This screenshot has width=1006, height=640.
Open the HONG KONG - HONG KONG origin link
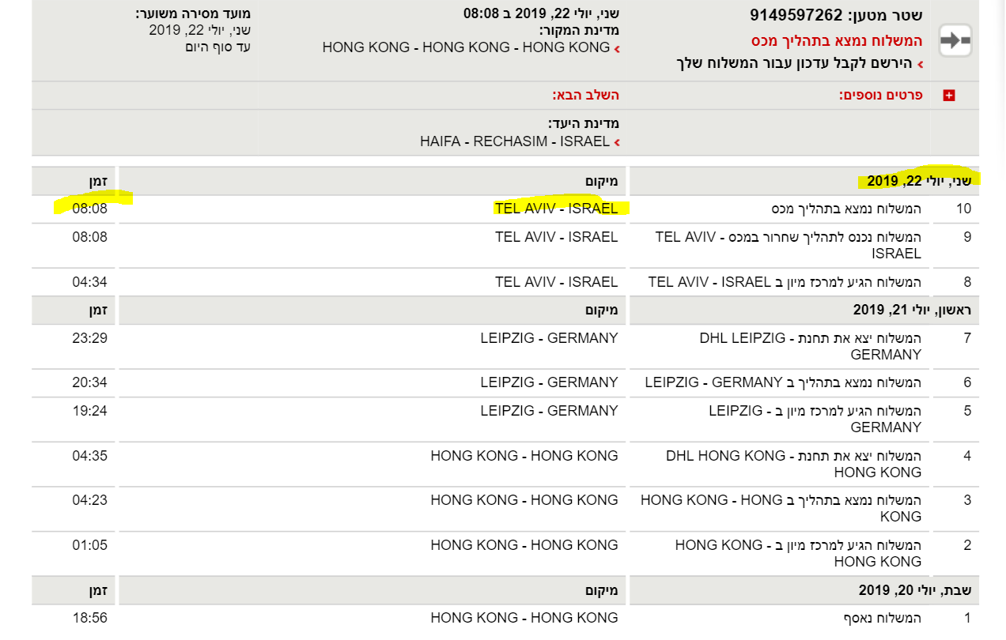(x=466, y=47)
